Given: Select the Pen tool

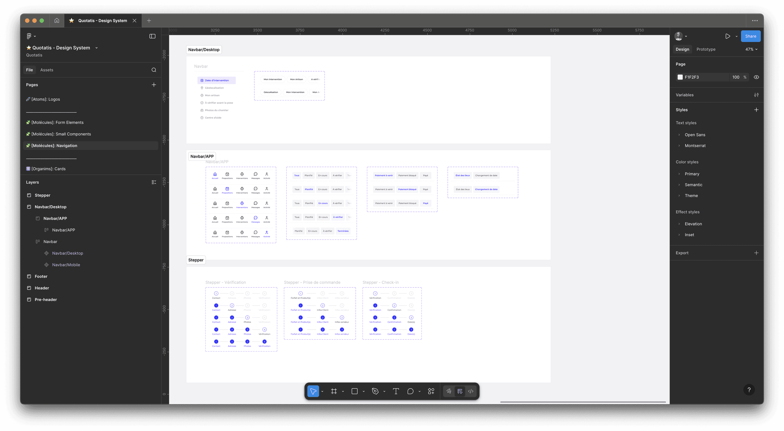Looking at the screenshot, I should 375,391.
